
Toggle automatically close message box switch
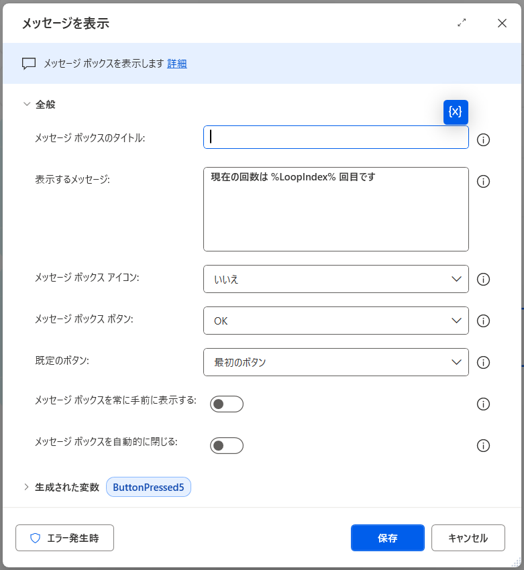pyautogui.click(x=227, y=446)
